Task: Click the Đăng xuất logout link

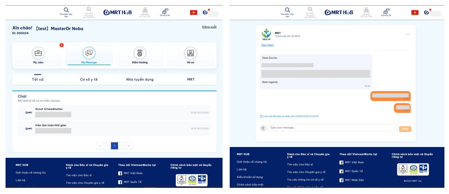Action: click(209, 27)
